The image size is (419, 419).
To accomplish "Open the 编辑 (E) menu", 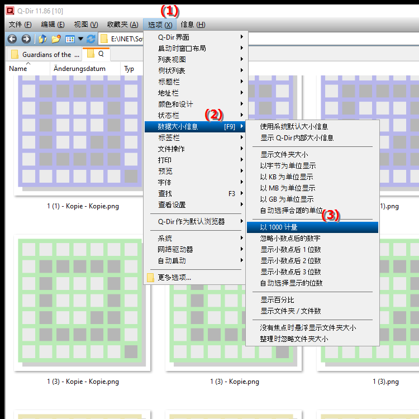I will tap(53, 25).
